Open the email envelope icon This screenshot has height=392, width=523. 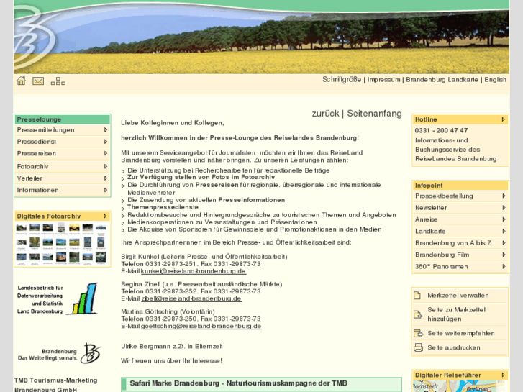point(38,81)
